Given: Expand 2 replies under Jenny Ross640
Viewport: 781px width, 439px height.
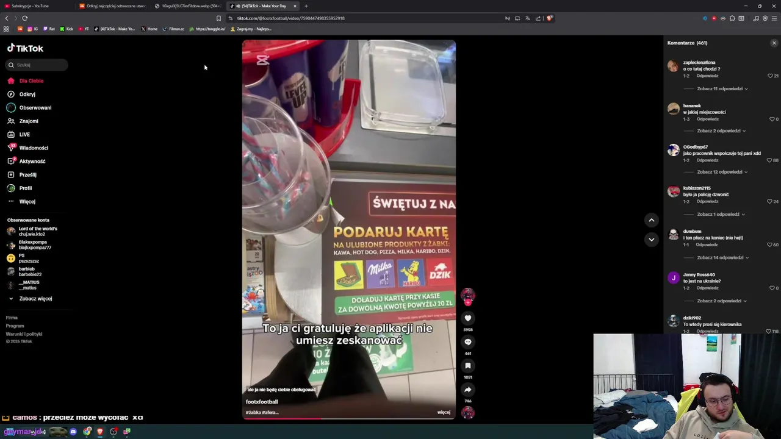Looking at the screenshot, I should 721,301.
